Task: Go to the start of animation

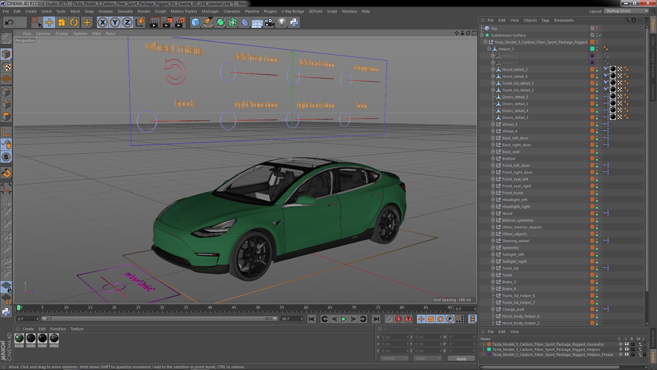Action: pyautogui.click(x=311, y=319)
